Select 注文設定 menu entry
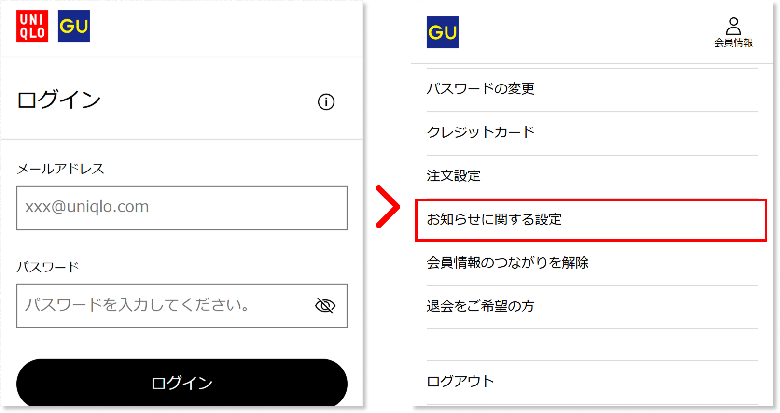This screenshot has width=780, height=413. pyautogui.click(x=592, y=176)
